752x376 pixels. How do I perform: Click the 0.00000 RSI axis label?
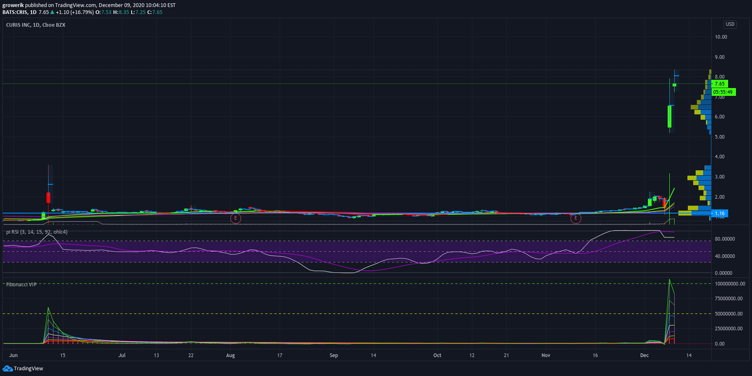click(x=724, y=273)
